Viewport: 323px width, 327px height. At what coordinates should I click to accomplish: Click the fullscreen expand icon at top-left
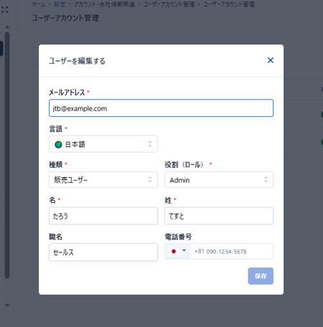(x=4, y=10)
